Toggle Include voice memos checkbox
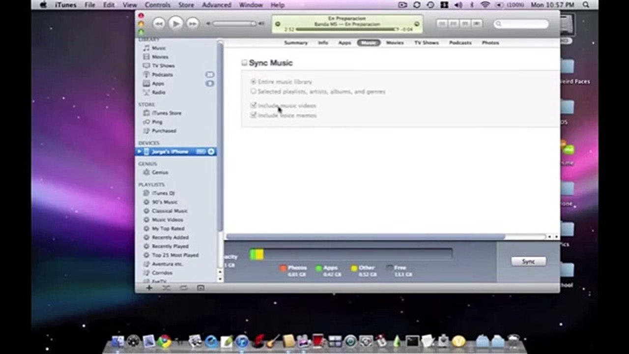 254,115
